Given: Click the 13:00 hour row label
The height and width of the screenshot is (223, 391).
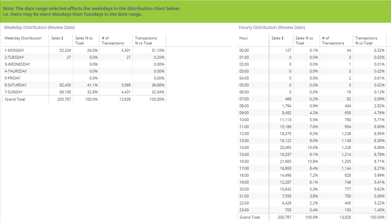Looking at the screenshot, I should coord(244,141).
